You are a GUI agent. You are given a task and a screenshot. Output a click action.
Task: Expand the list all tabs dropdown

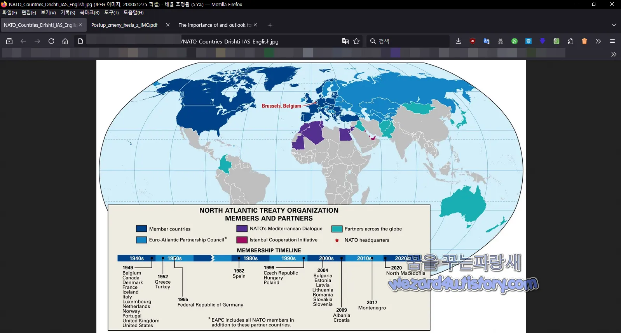pyautogui.click(x=614, y=25)
